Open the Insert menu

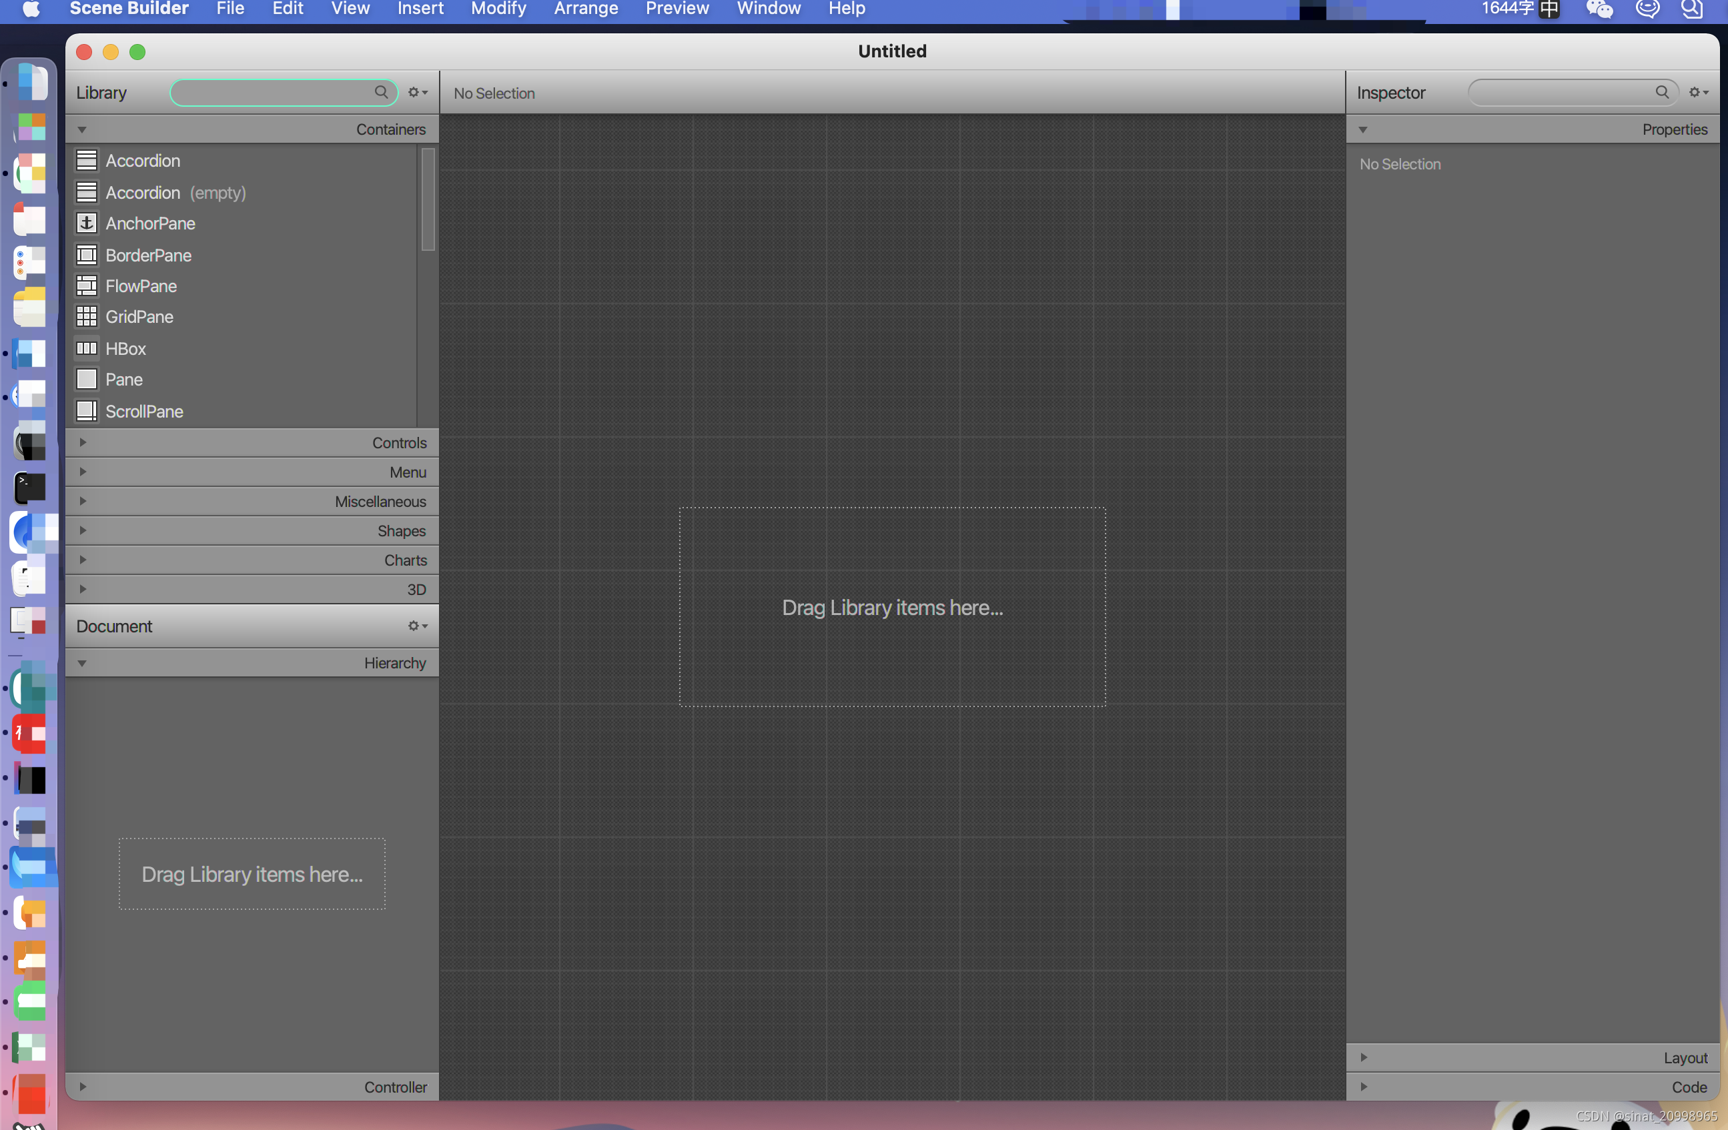tap(420, 9)
